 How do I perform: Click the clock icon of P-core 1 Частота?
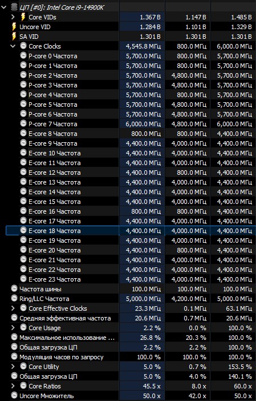pos(23,66)
